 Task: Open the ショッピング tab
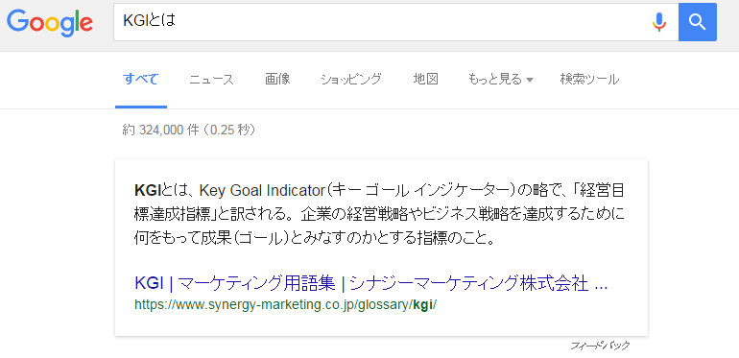tap(351, 79)
